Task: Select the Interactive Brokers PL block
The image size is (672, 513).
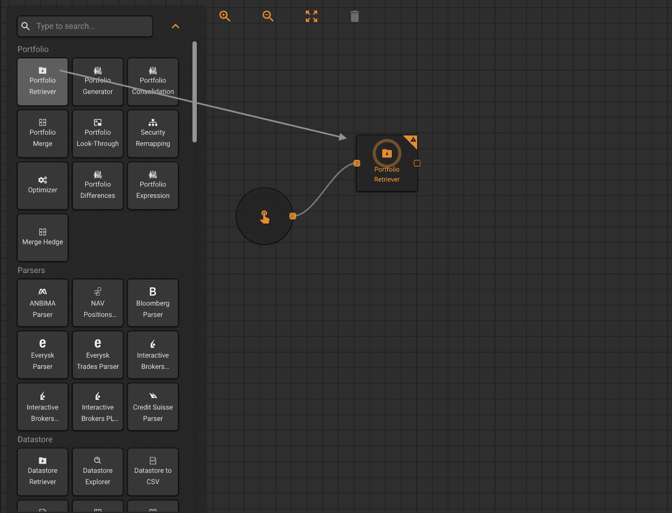Action: [98, 407]
